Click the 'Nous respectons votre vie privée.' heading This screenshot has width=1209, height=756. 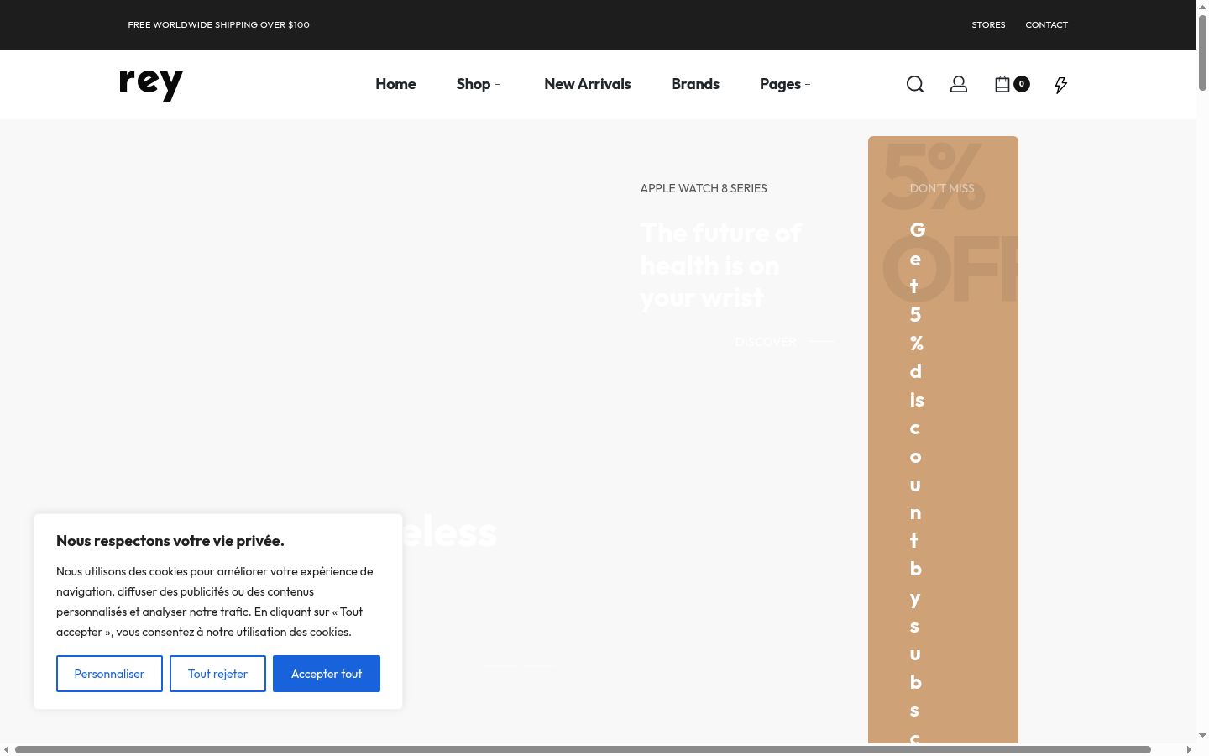tap(170, 541)
